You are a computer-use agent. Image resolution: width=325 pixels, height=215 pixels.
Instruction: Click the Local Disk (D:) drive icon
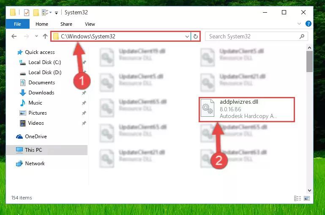[x=22, y=73]
